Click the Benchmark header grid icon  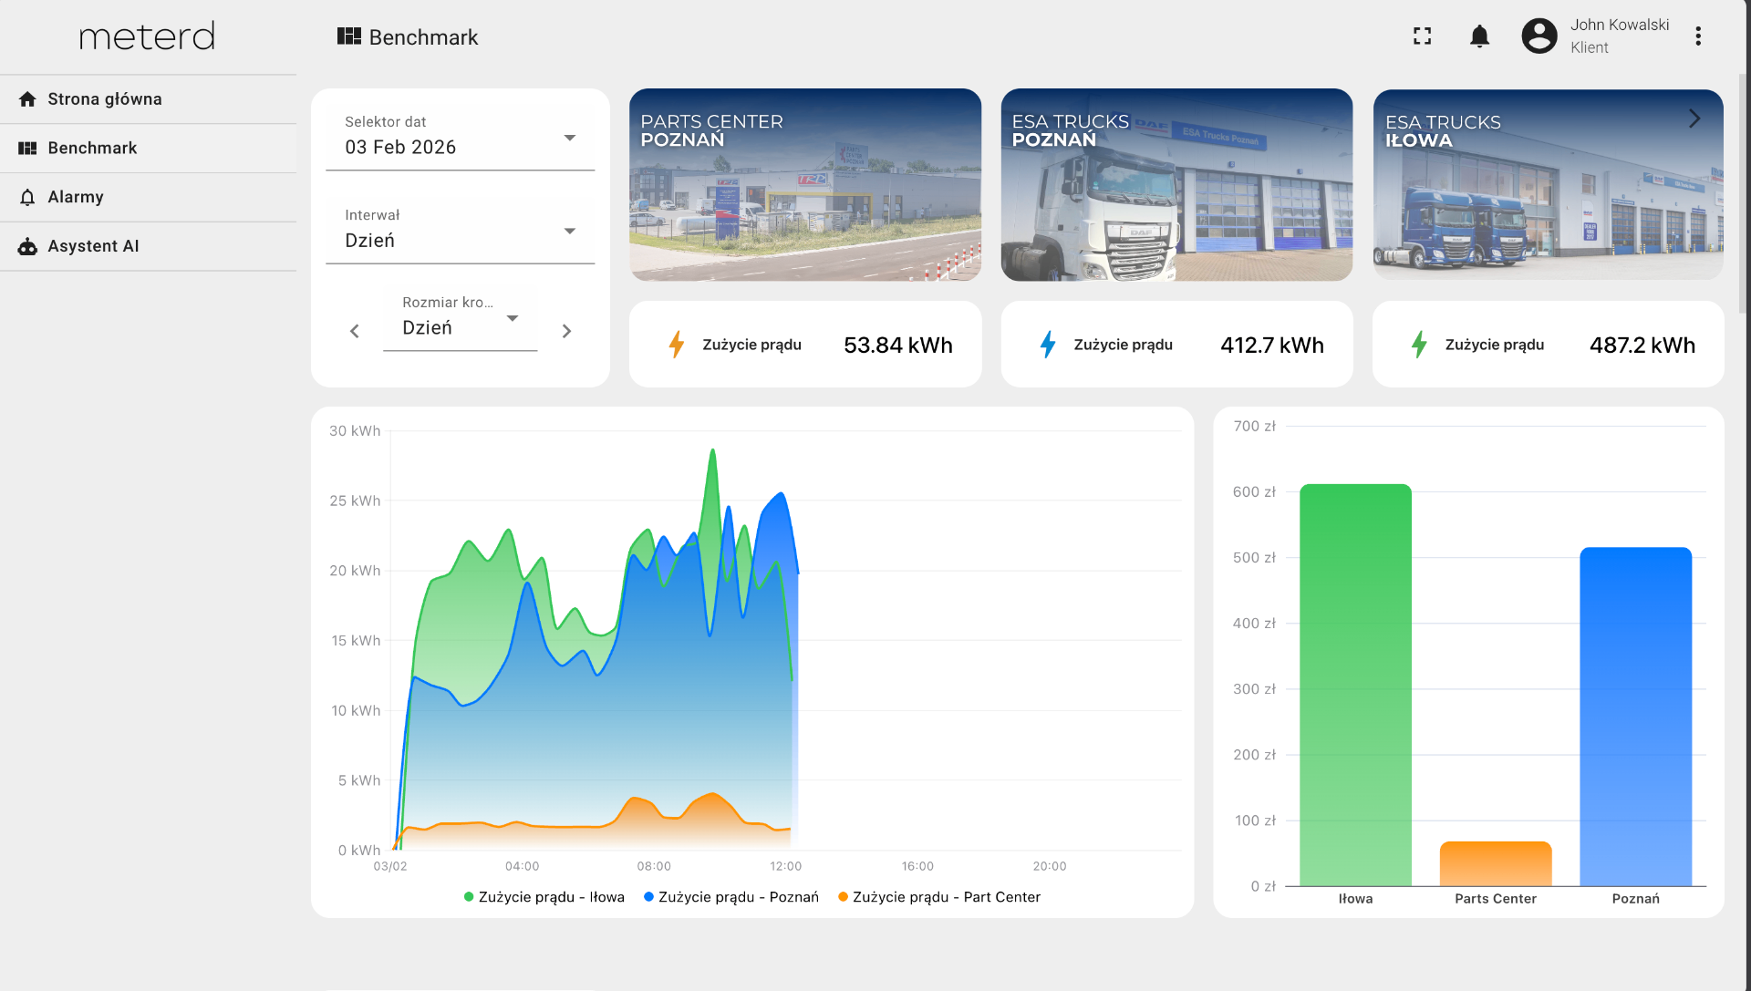pos(348,36)
